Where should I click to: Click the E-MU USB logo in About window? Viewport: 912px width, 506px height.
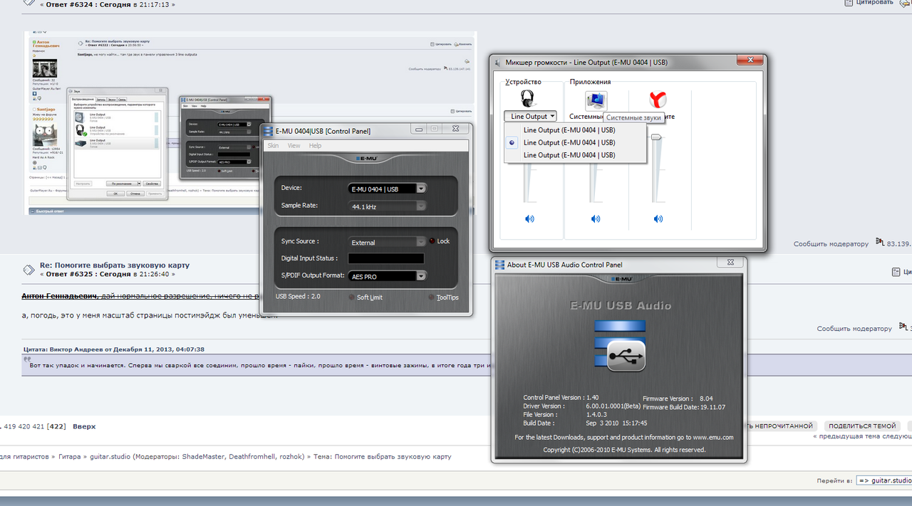click(619, 346)
